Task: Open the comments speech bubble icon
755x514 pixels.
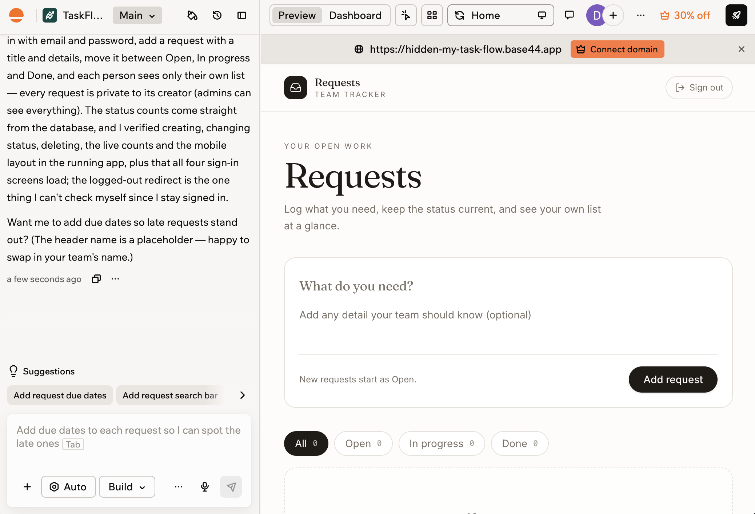Action: 569,15
